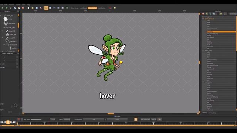Create a new project with the blank page icon

(29, 8)
